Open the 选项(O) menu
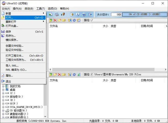The width and height of the screenshot is (168, 123). click(x=52, y=9)
